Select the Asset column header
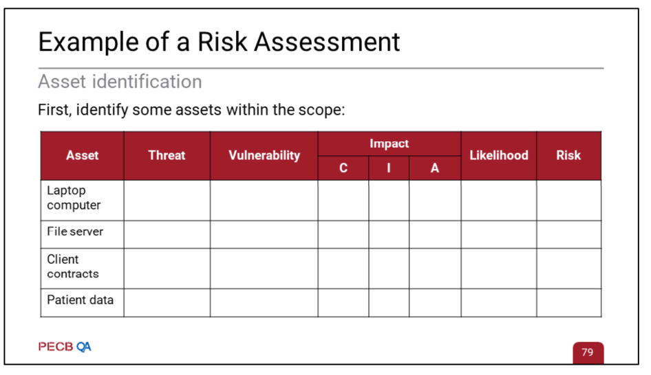Screen dimensions: 651x375 82,156
